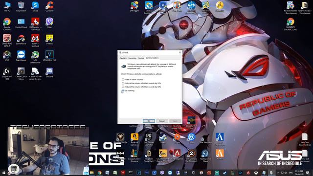Screen dimensions: 313x176
Task: Launch i-Menu smiley icon
Action: [x=49, y=40]
